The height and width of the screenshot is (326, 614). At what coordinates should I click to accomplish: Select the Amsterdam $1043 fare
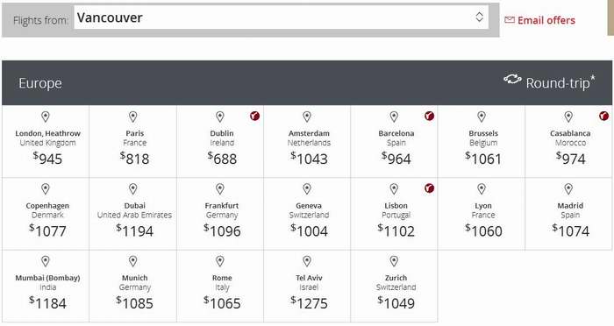[x=307, y=142]
